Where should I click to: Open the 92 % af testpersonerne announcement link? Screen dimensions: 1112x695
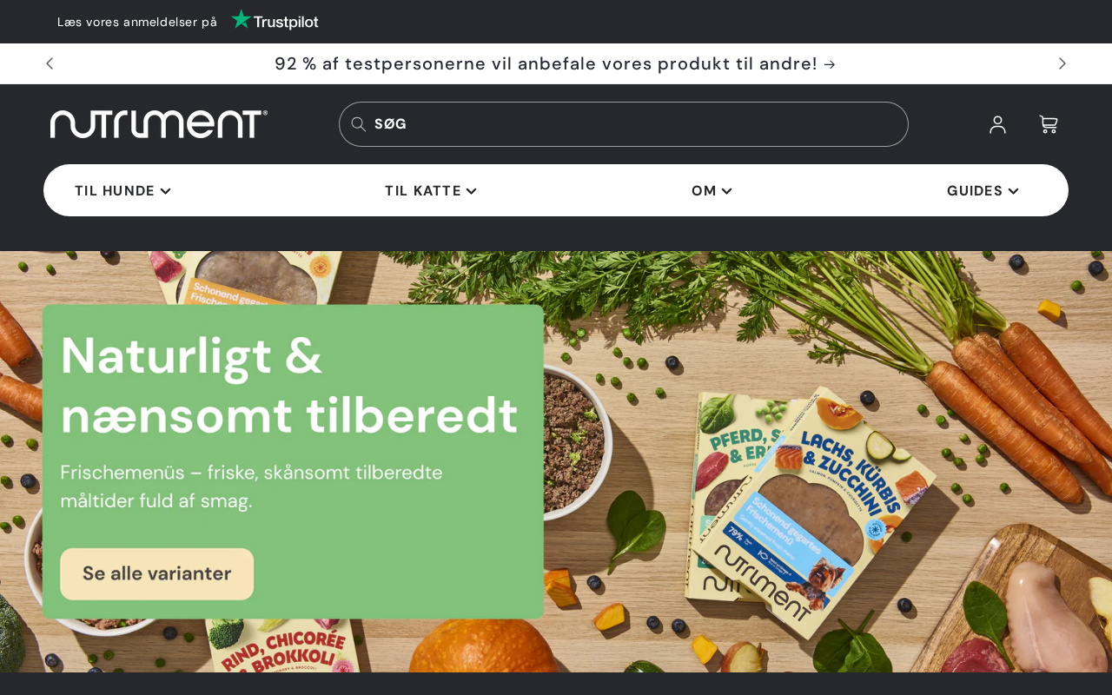pyautogui.click(x=555, y=63)
